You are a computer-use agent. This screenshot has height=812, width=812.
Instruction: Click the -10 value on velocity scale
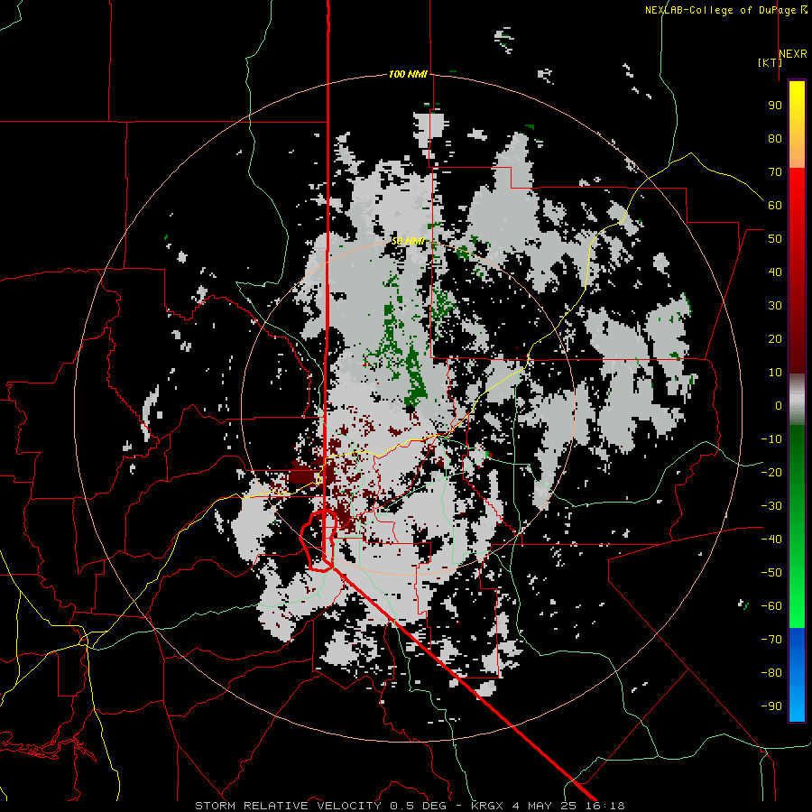click(771, 439)
